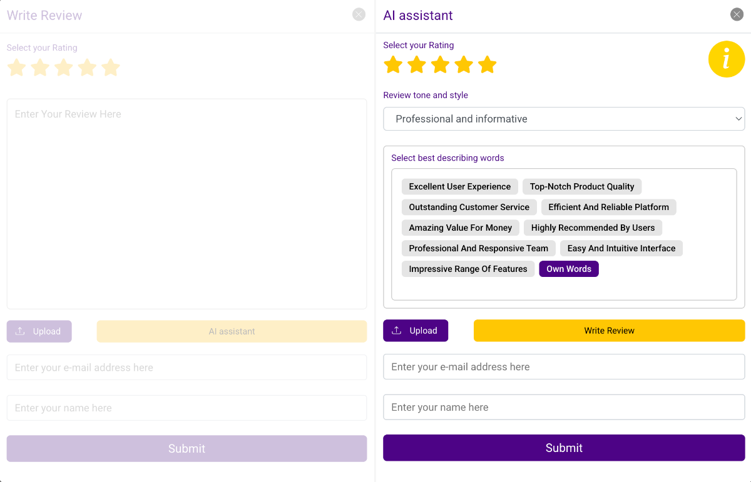
Task: Select the fifth star in Write Review rating
Action: coord(111,68)
